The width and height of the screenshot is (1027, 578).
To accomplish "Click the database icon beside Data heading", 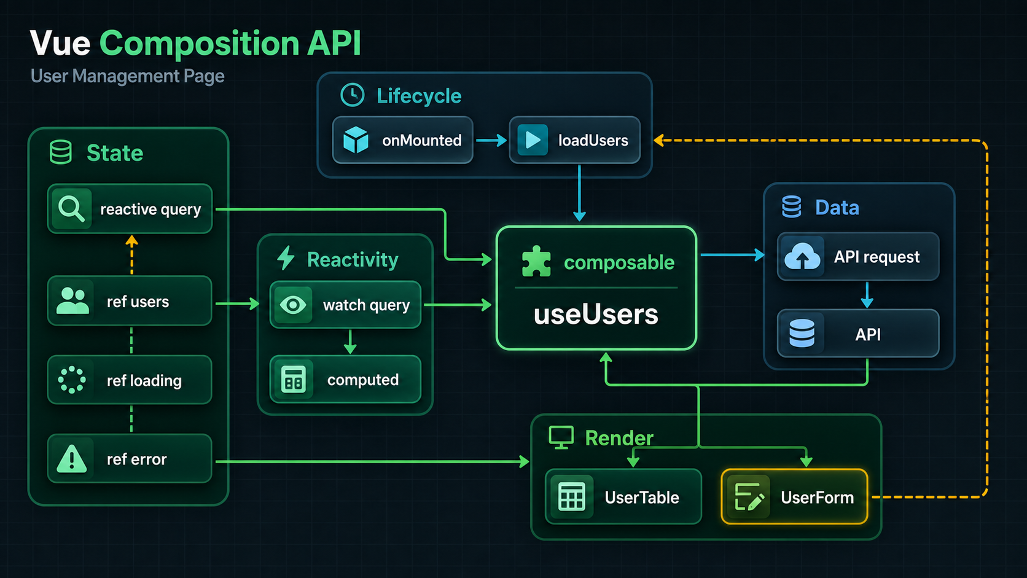I will pyautogui.click(x=792, y=207).
